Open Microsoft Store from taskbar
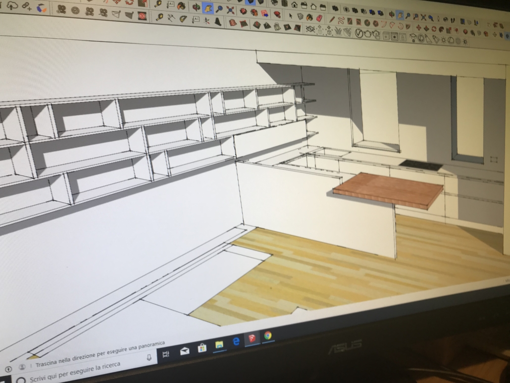This screenshot has height=383, width=510. 202,348
